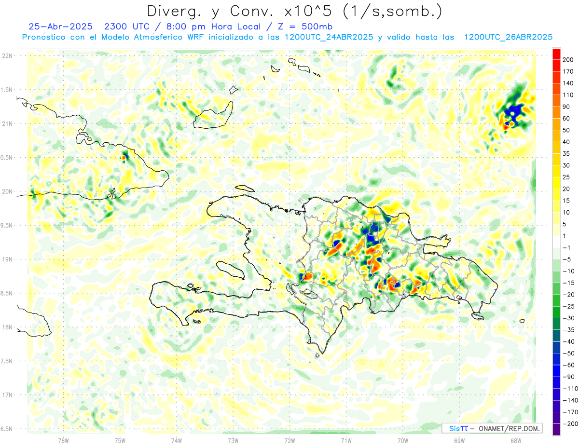Click the purple swatch below -200

[556, 429]
